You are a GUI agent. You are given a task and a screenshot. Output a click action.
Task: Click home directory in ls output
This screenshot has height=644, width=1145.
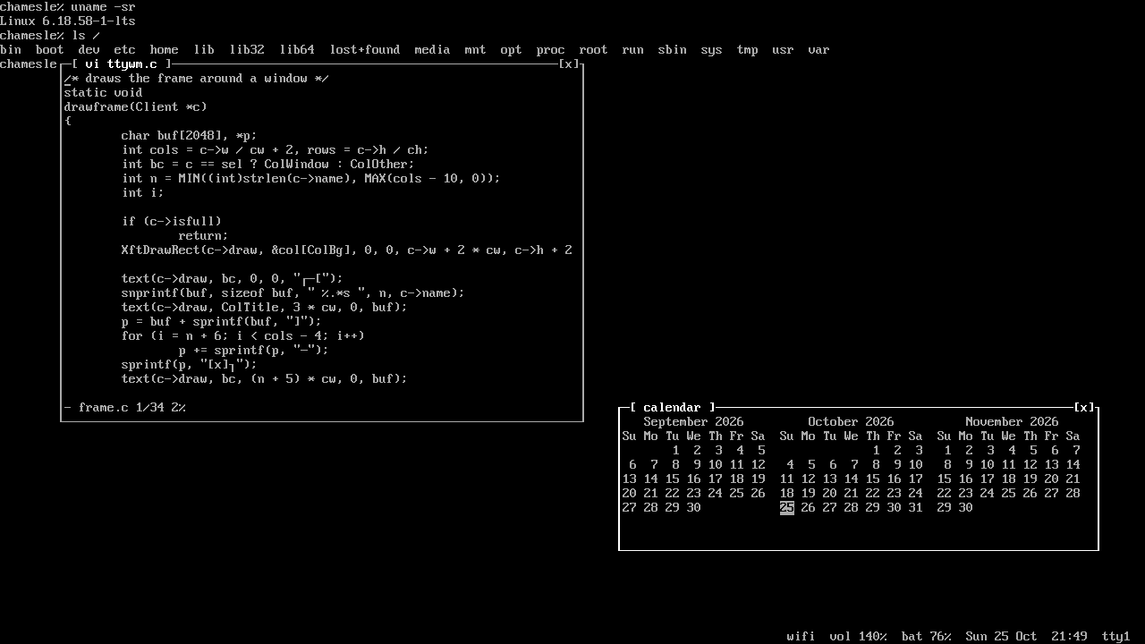click(x=165, y=50)
